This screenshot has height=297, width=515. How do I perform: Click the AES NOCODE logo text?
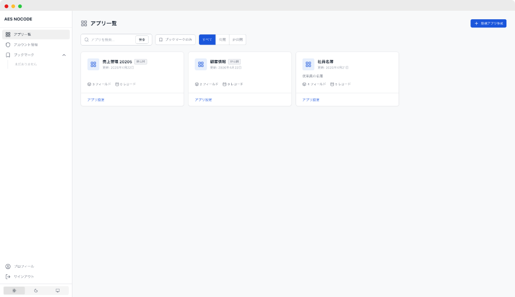point(18,19)
